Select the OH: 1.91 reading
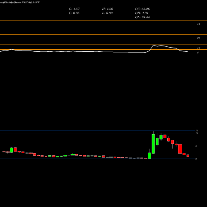Screen dimensions: 207x207 142,13
